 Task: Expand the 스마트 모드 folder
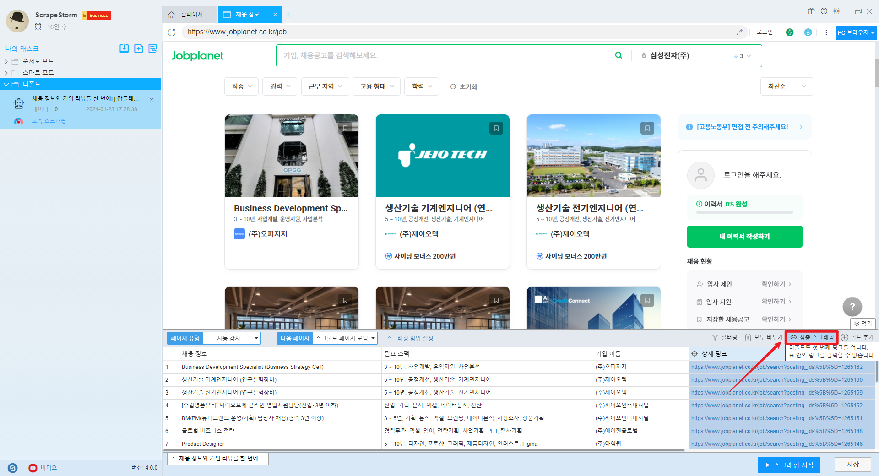tap(6, 73)
